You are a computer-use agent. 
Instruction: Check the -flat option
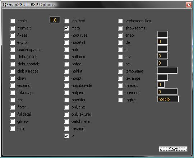pos(12,100)
